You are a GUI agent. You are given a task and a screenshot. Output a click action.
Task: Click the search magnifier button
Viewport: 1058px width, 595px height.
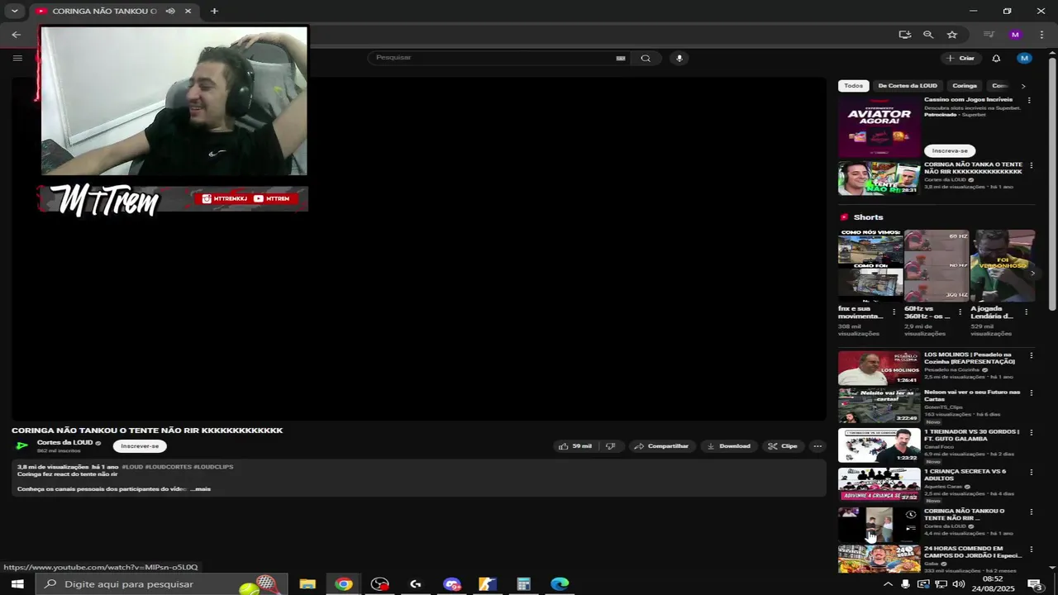[646, 58]
